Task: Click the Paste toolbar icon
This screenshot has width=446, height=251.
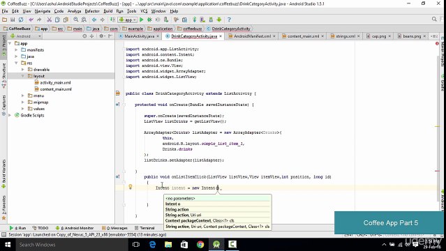Action: point(66,20)
